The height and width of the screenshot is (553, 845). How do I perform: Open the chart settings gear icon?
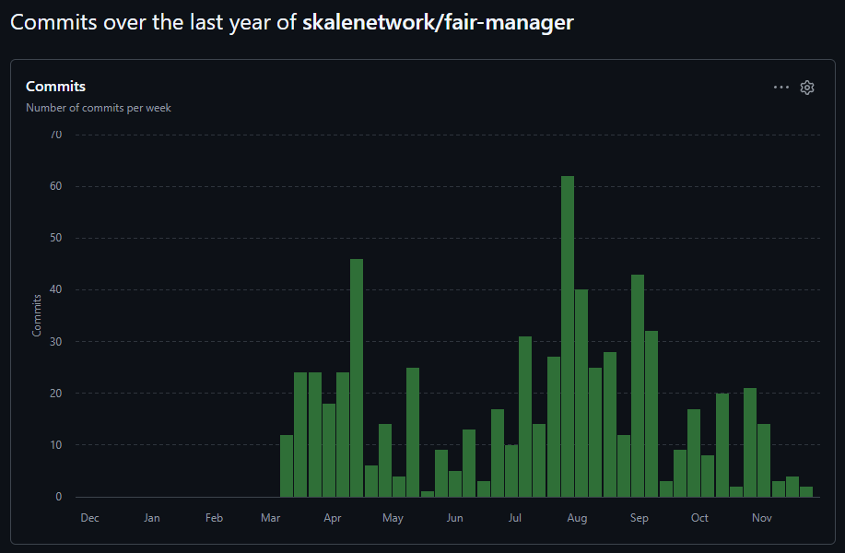806,88
